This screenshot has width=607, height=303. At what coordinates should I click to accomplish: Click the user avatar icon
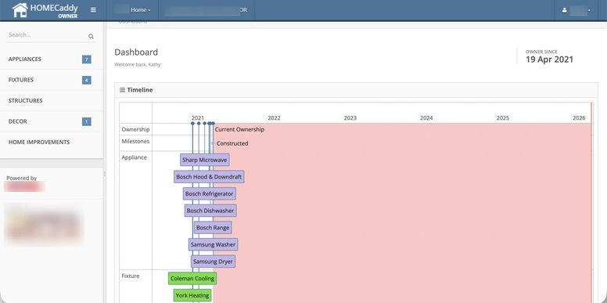point(565,10)
